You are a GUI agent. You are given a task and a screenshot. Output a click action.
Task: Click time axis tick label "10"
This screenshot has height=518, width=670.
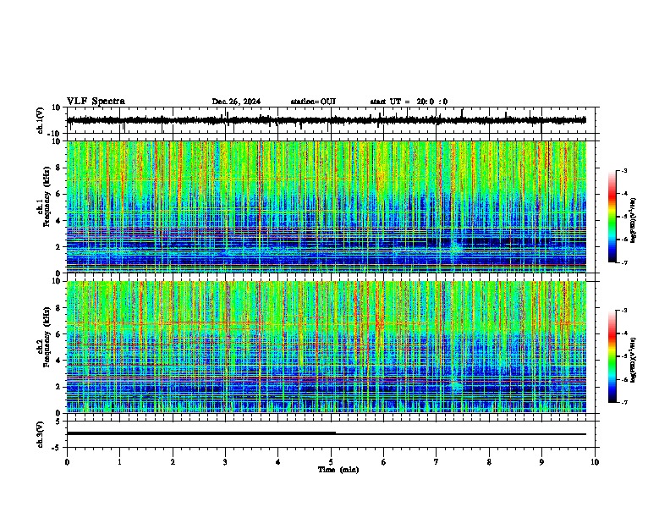click(x=595, y=462)
